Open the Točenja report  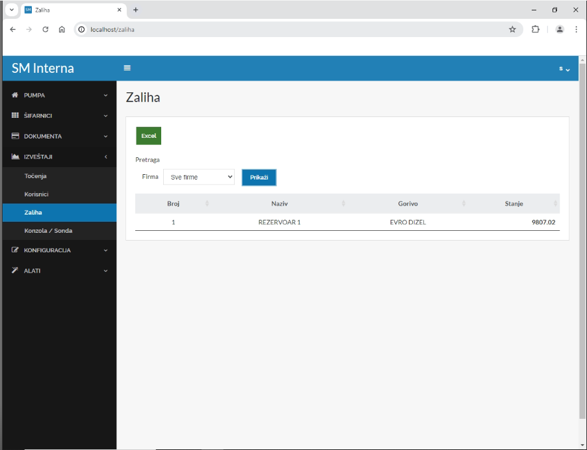tap(36, 176)
